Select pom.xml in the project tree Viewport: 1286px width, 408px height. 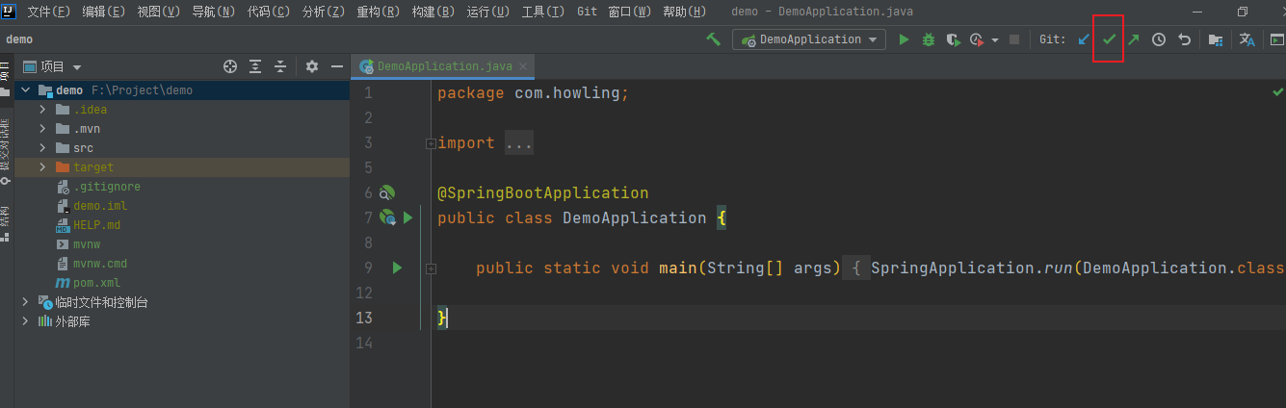96,283
